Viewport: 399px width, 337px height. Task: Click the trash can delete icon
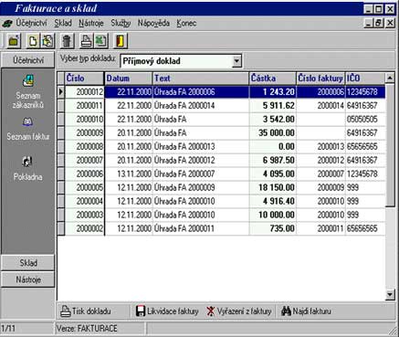click(x=67, y=41)
